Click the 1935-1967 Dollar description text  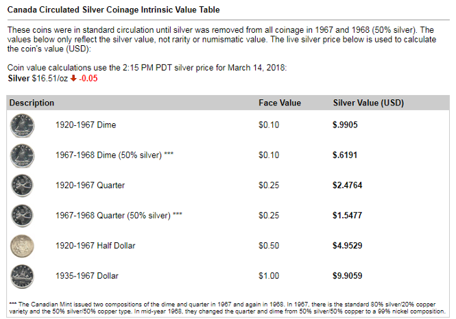tap(87, 276)
